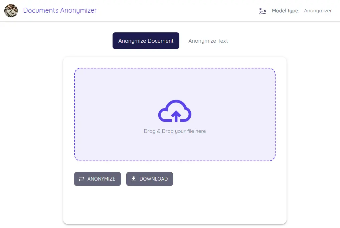Click the DOWNLOAD button
Screen dimensions: 340x228
(150, 179)
